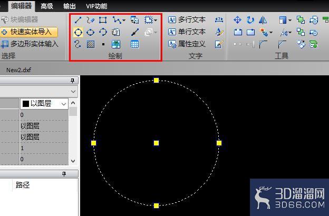
Task: Select the Line drawing tool
Action: click(x=78, y=20)
